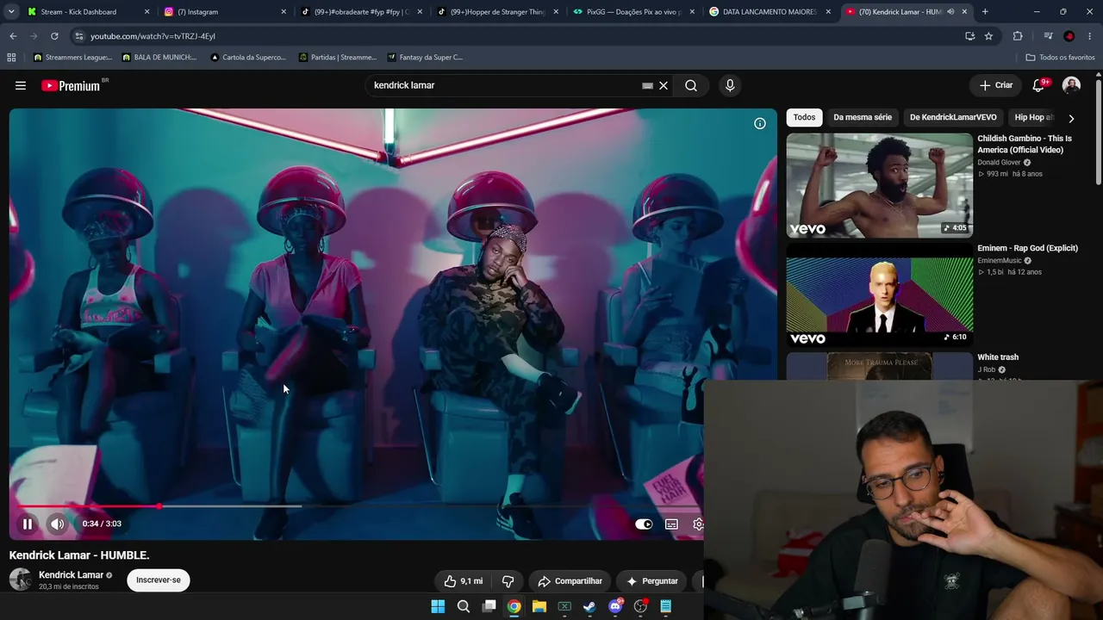Screen dimensions: 1103x620
Task: Open the Todos os favoritos folder
Action: point(1060,58)
